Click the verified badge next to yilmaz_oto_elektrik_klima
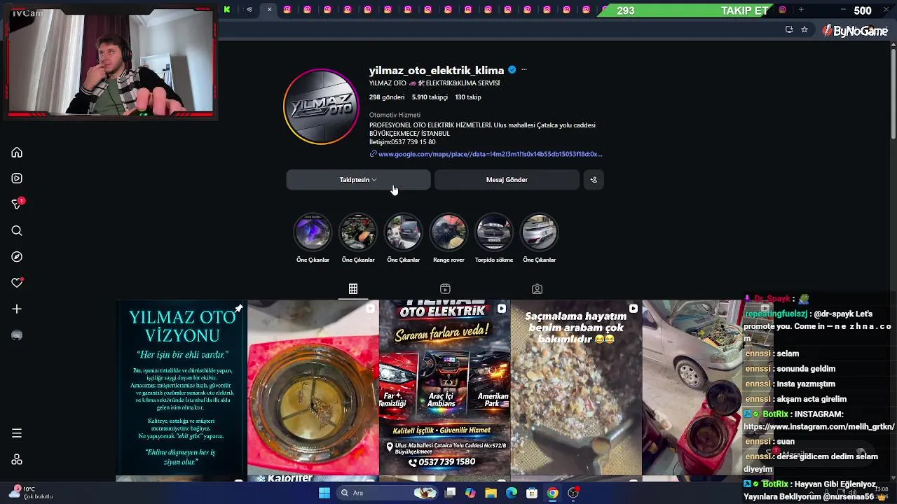 coord(512,70)
